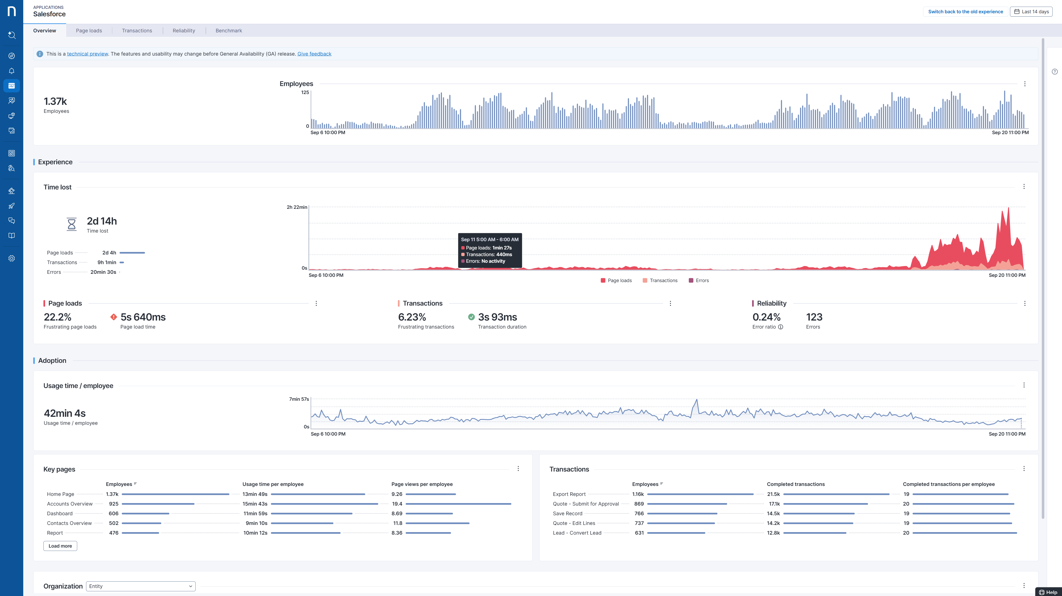Image resolution: width=1062 pixels, height=596 pixels.
Task: Open the bell alerts icon in sidebar
Action: (12, 71)
